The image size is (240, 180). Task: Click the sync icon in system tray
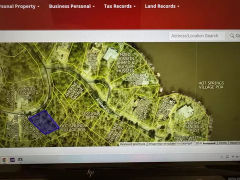click(227, 157)
